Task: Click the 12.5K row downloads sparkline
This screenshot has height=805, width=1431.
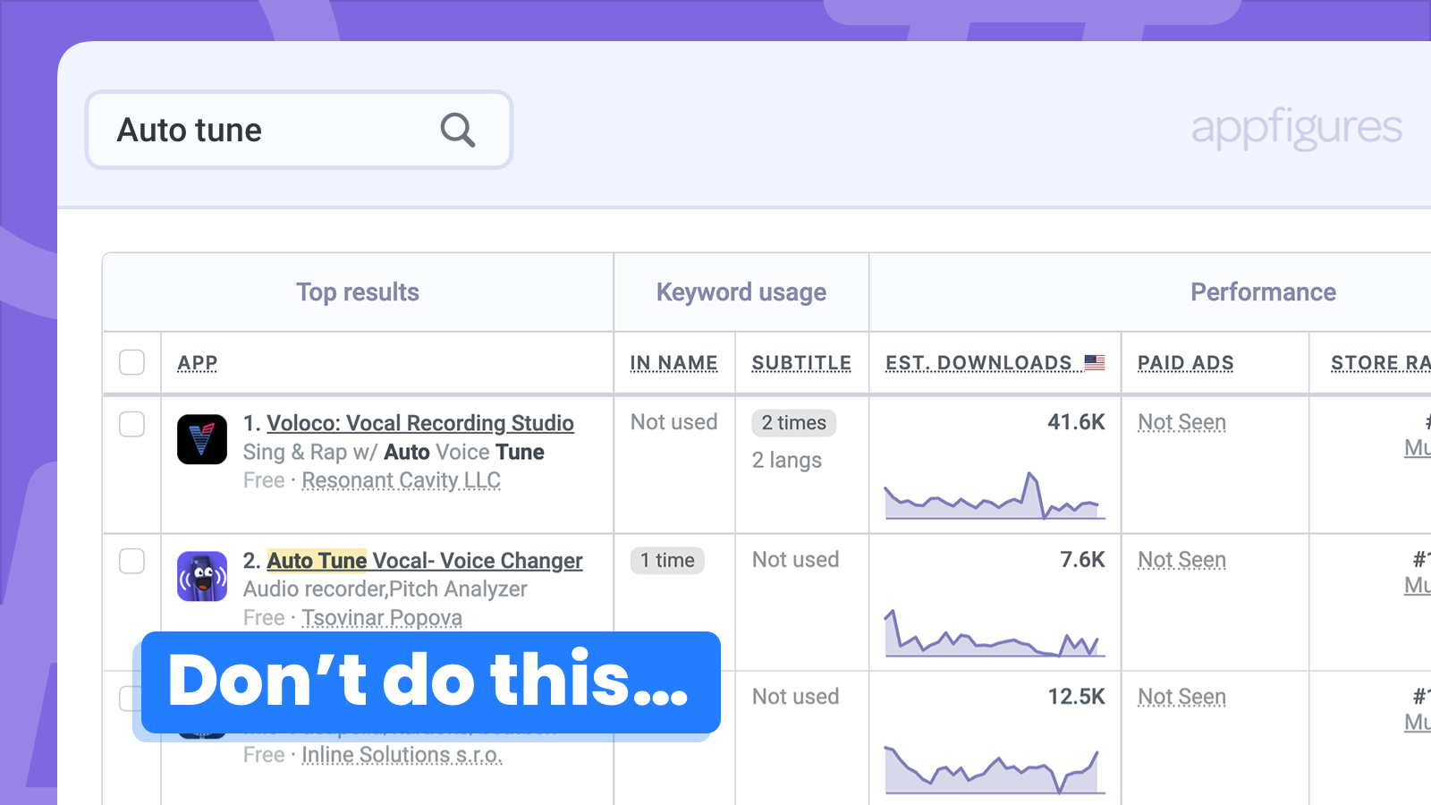Action: point(995,771)
